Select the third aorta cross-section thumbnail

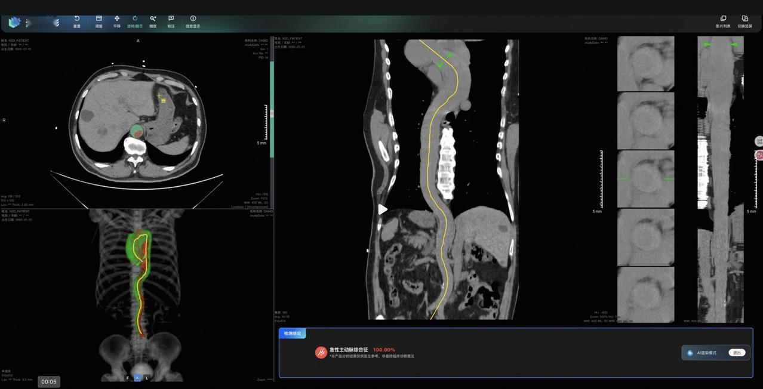pos(645,179)
